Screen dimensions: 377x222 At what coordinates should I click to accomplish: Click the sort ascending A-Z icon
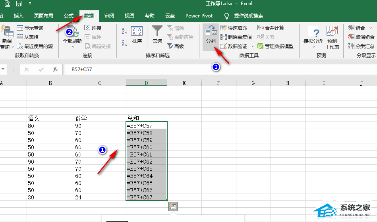click(x=124, y=31)
